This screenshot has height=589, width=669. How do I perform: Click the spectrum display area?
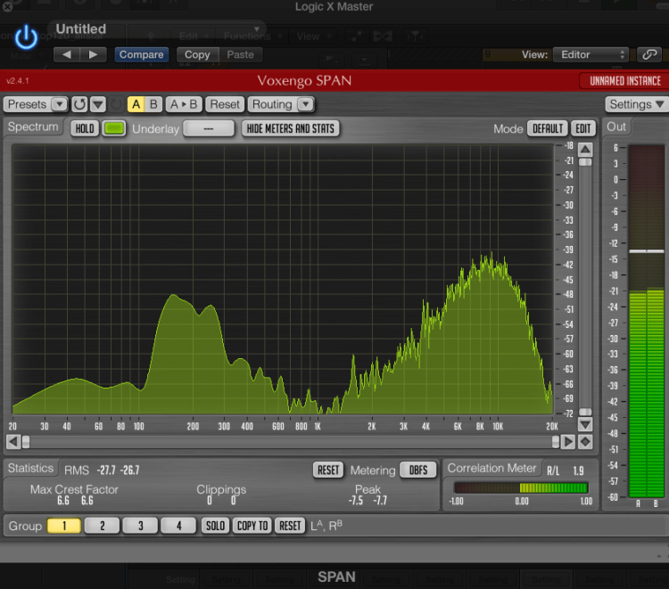point(283,280)
